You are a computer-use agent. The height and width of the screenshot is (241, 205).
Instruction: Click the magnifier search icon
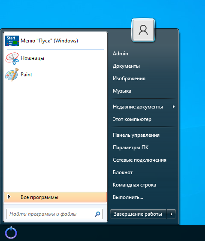(98, 214)
